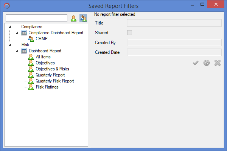Click the Created By field
The image size is (227, 151).
pos(174,43)
